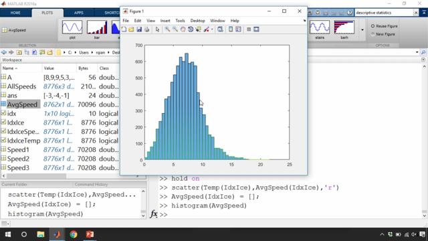
Task: Choose the plot line chart thumbnail
Action: [72, 29]
